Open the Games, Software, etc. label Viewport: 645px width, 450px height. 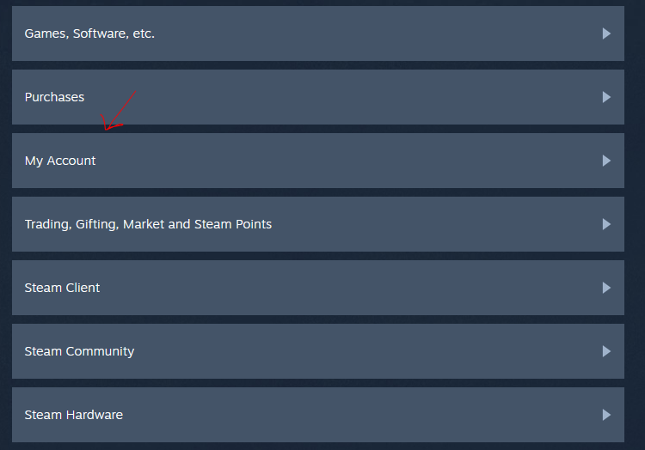coord(89,33)
